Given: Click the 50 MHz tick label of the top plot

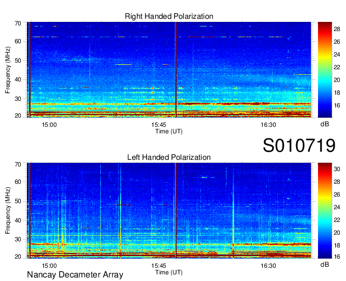Looking at the screenshot, I should [18, 61].
